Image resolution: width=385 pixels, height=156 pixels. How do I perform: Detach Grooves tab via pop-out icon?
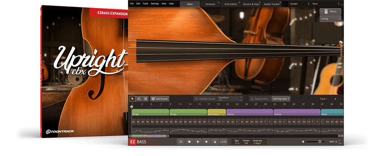coord(219,2)
